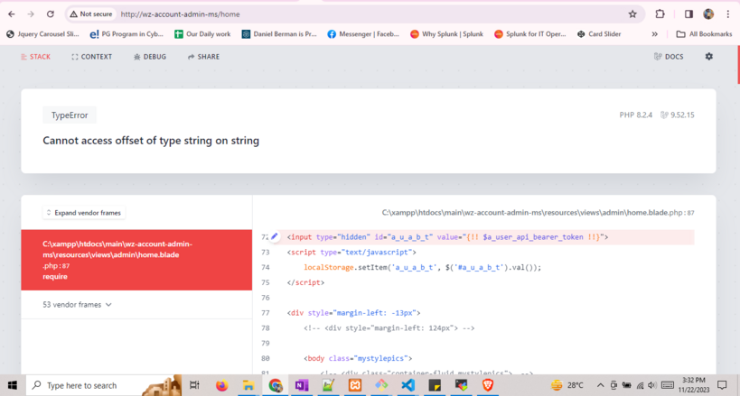Open Visual Studio Code from taskbar
This screenshot has height=396, width=740.
point(407,385)
